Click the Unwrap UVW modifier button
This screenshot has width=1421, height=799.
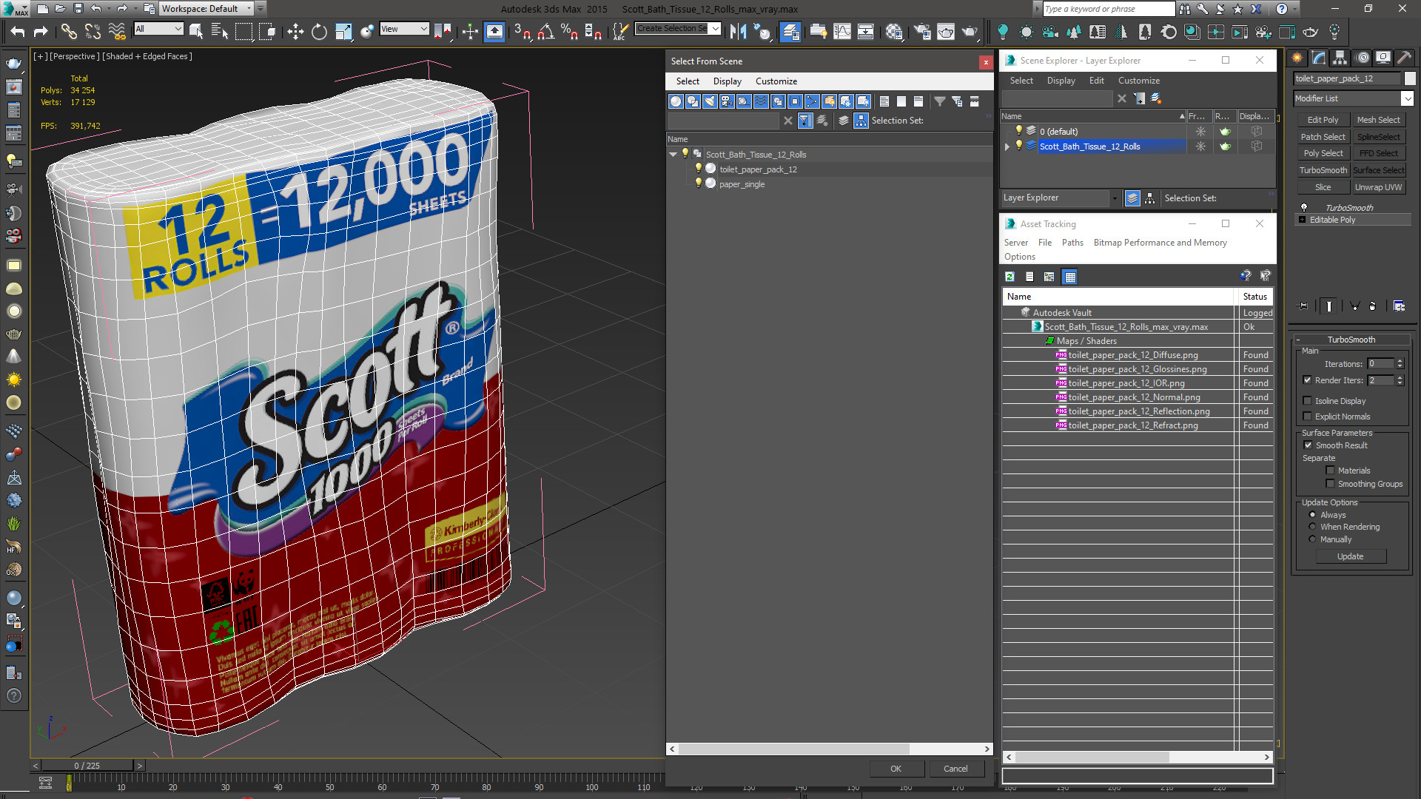[x=1378, y=187]
